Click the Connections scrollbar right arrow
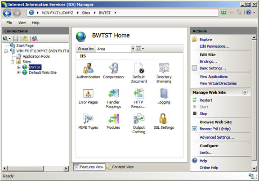This screenshot has width=259, height=181. [x=66, y=168]
